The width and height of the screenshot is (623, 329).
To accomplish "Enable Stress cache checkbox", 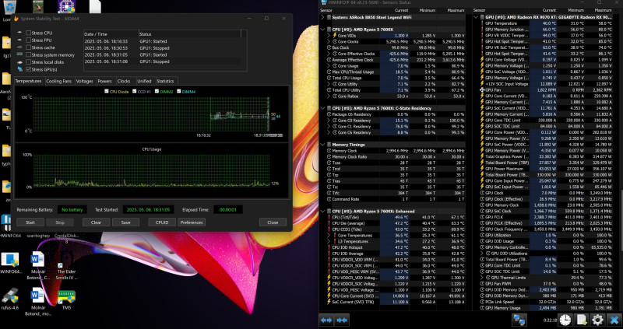I will (29, 47).
